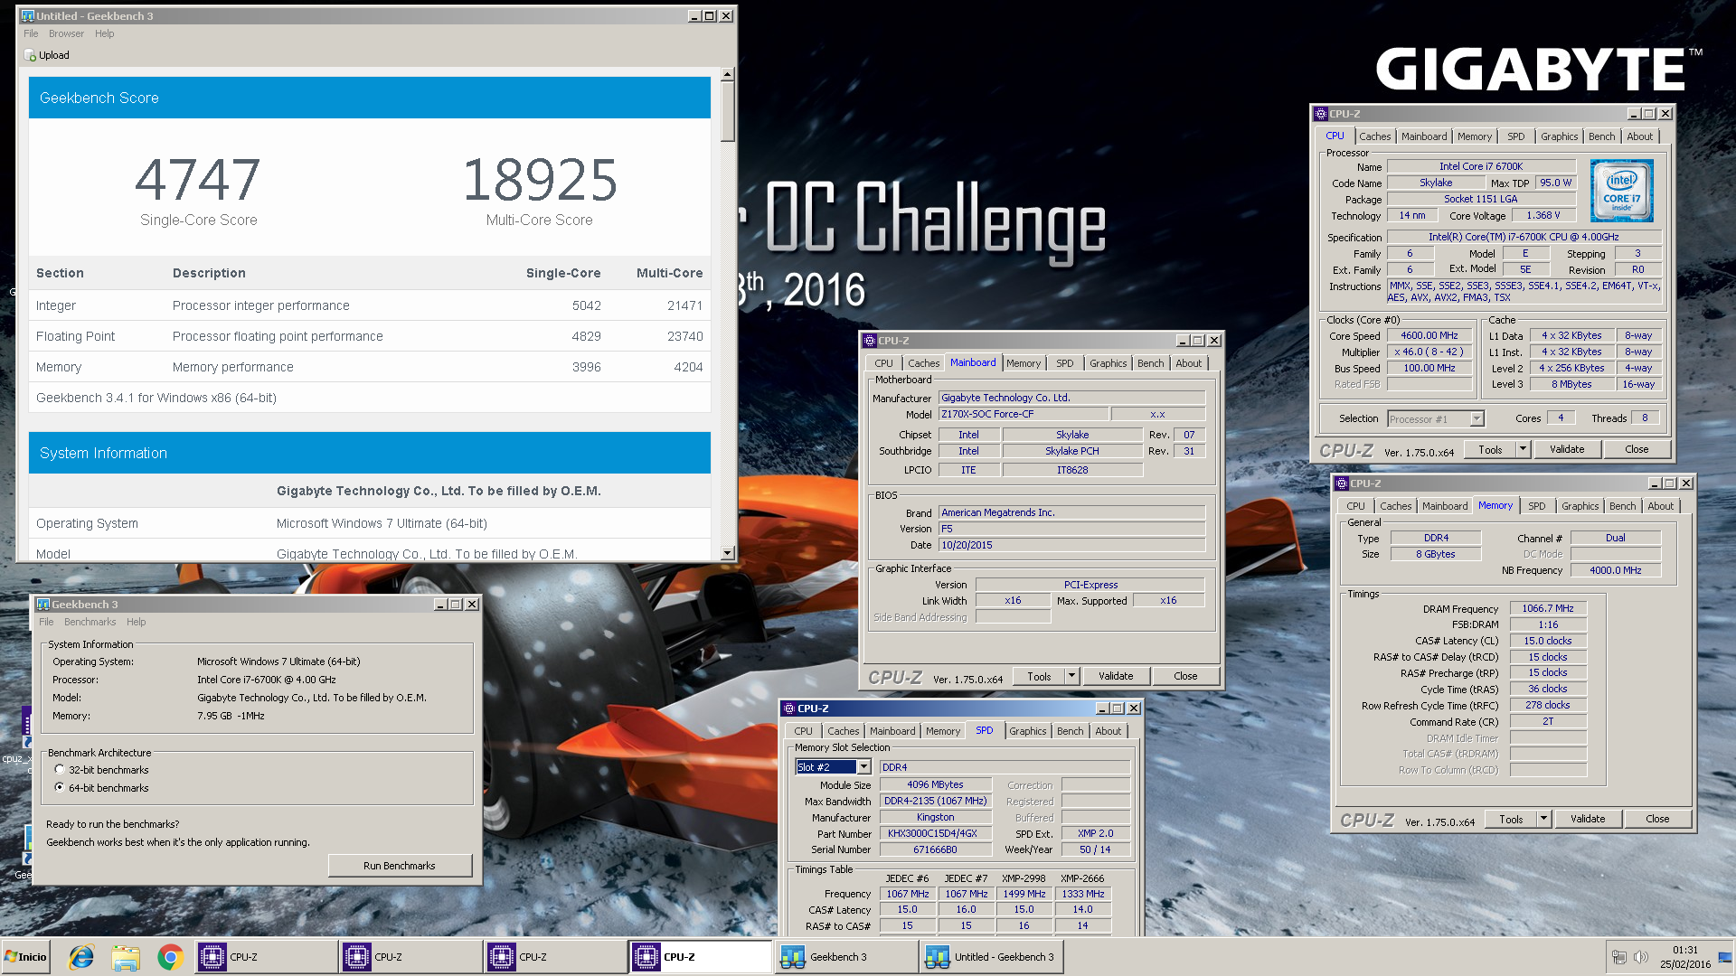
Task: Switch to Caches tab in top CPU-Z window
Action: point(1374,136)
